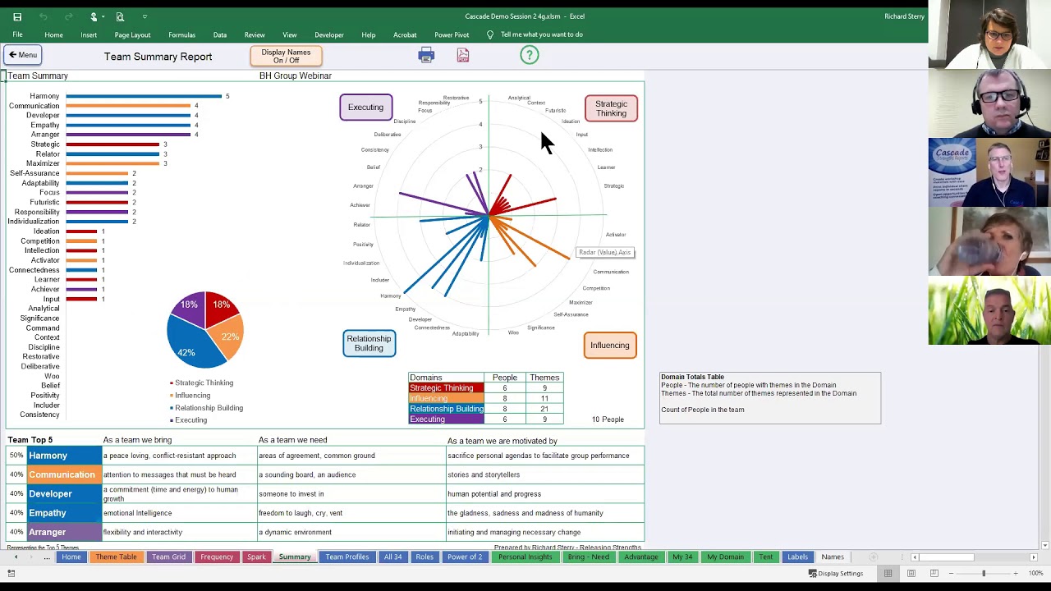Click the horizontal scrollbar thumb
Viewport: 1051px width, 591px height.
(x=947, y=557)
